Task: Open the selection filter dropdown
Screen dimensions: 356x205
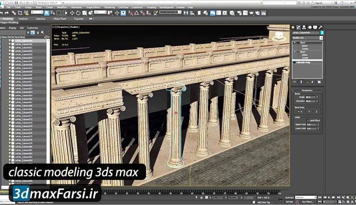Action: pos(37,12)
